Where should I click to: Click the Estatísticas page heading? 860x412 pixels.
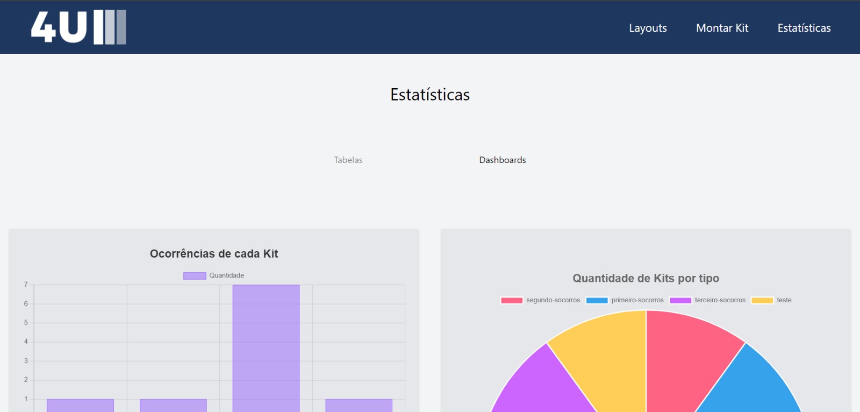[430, 95]
